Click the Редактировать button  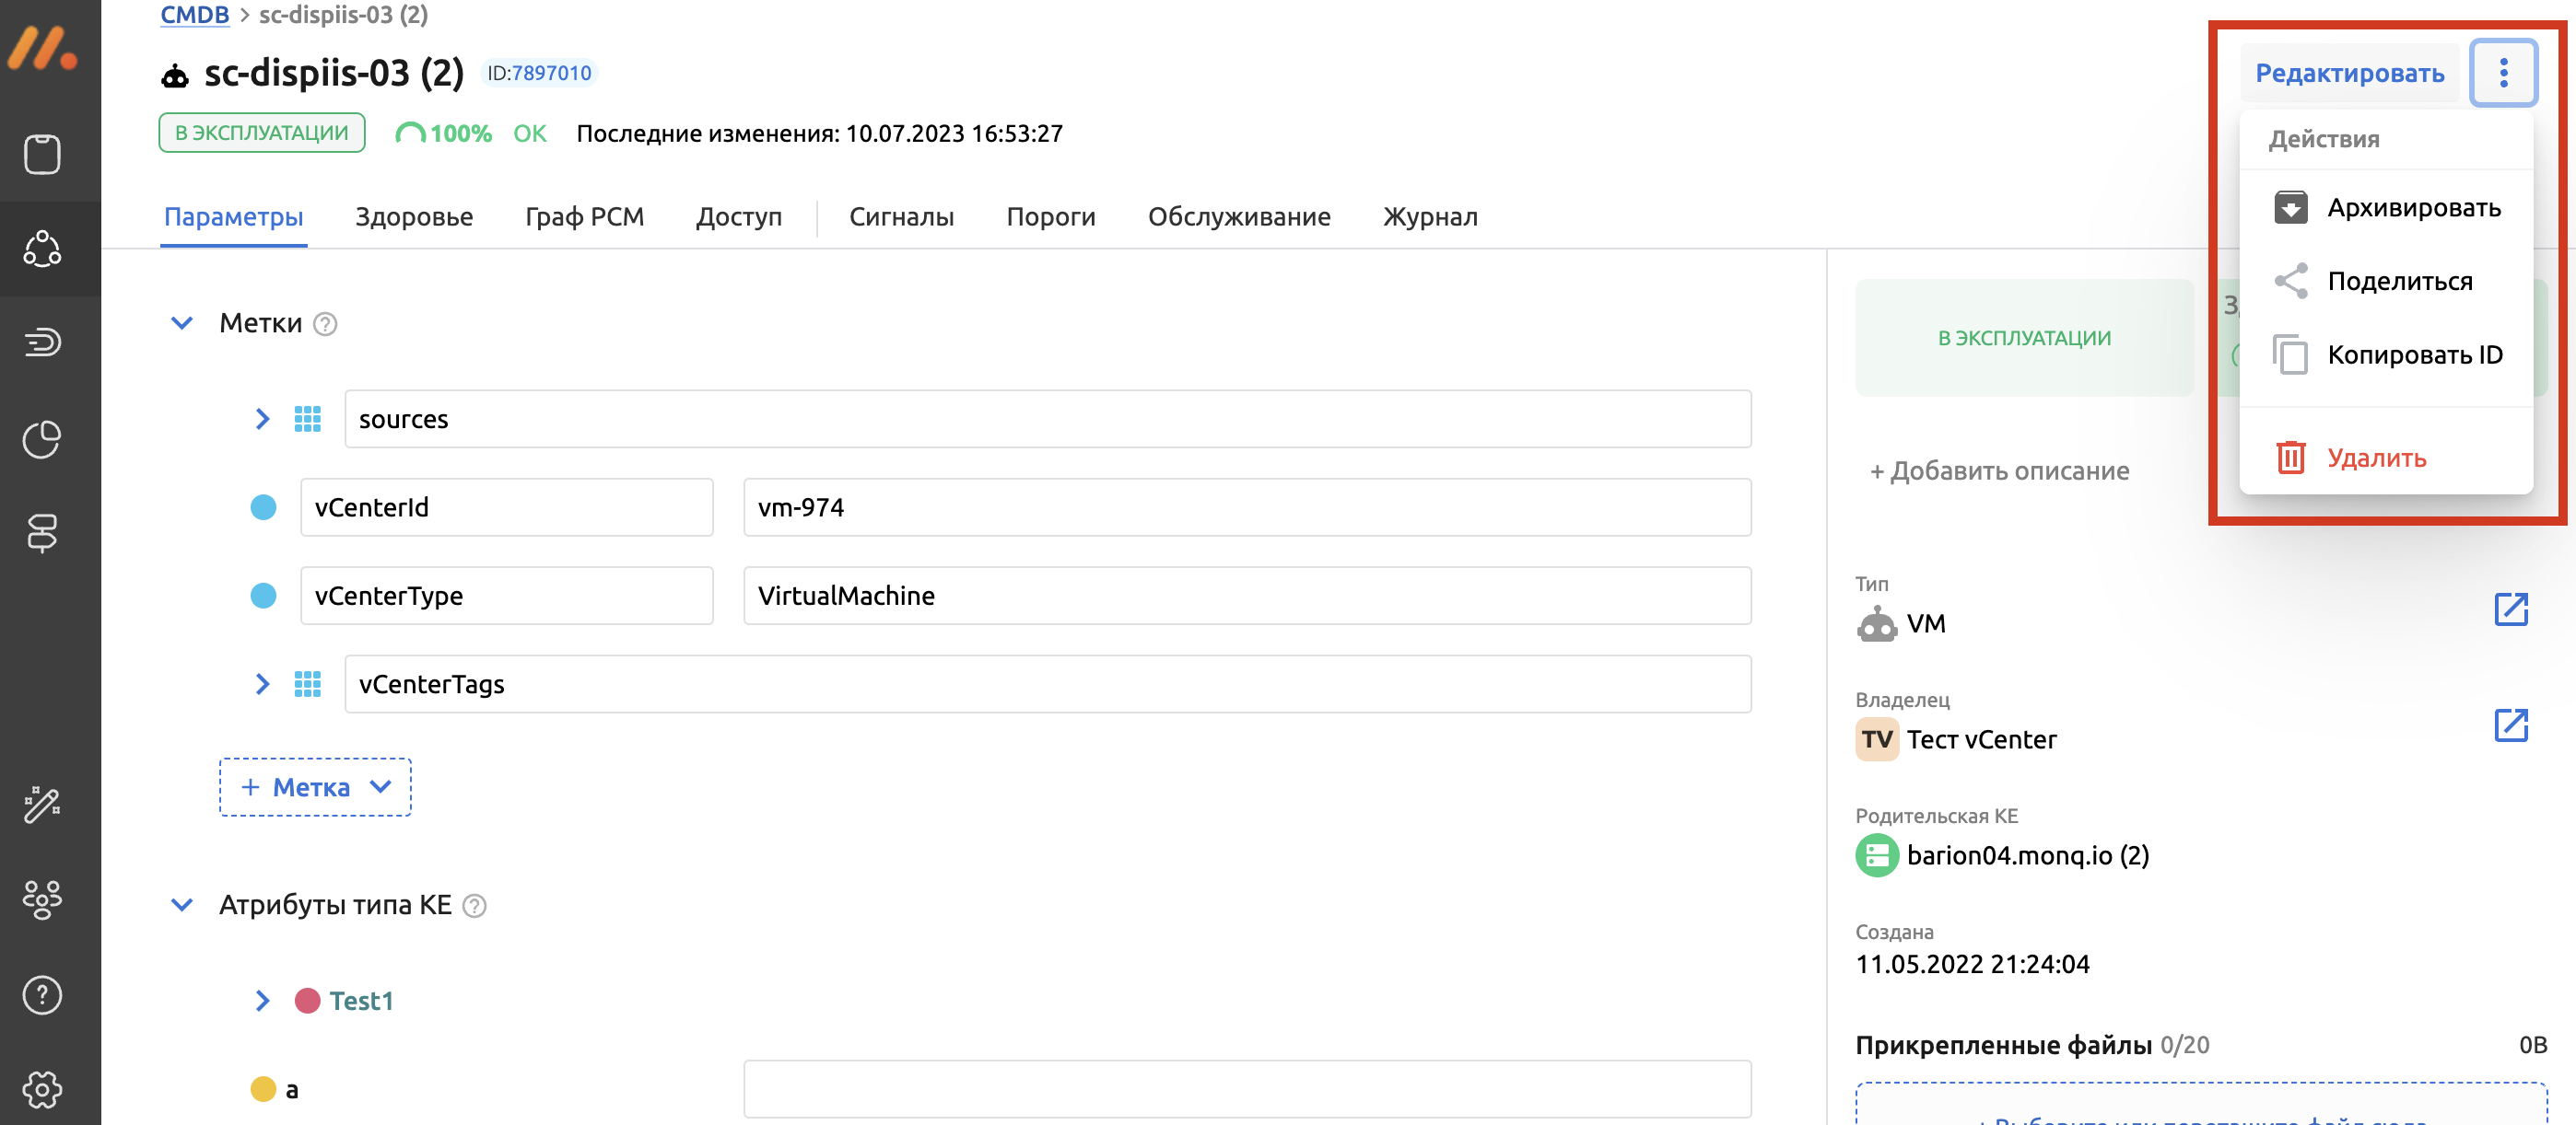(2350, 73)
